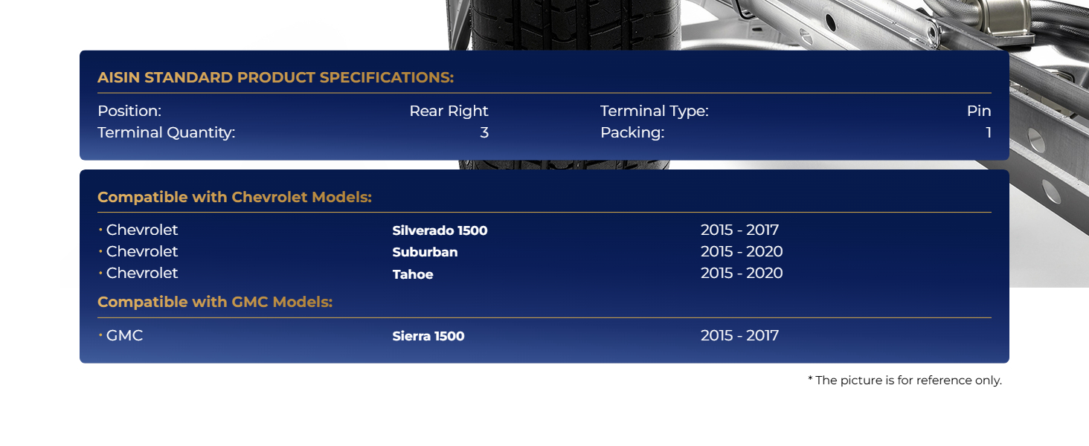Click the Terminal Type label
Screen dimensions: 1089x446
click(654, 111)
